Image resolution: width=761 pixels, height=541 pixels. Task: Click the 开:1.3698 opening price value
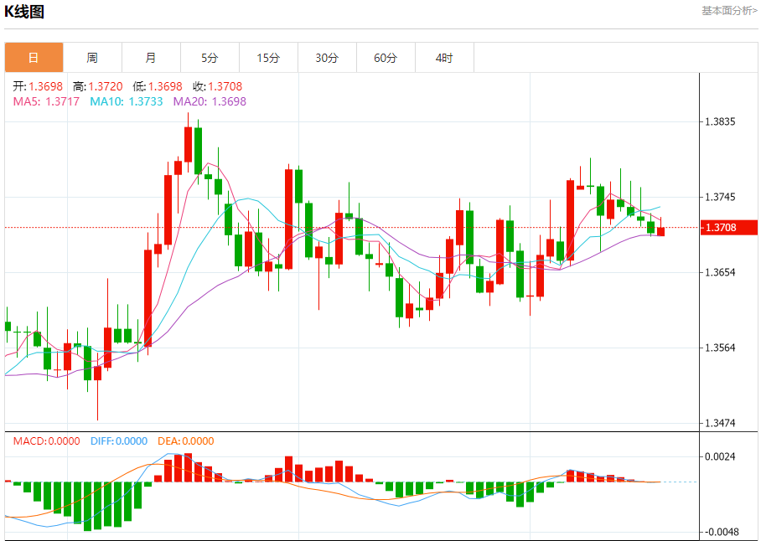[38, 86]
